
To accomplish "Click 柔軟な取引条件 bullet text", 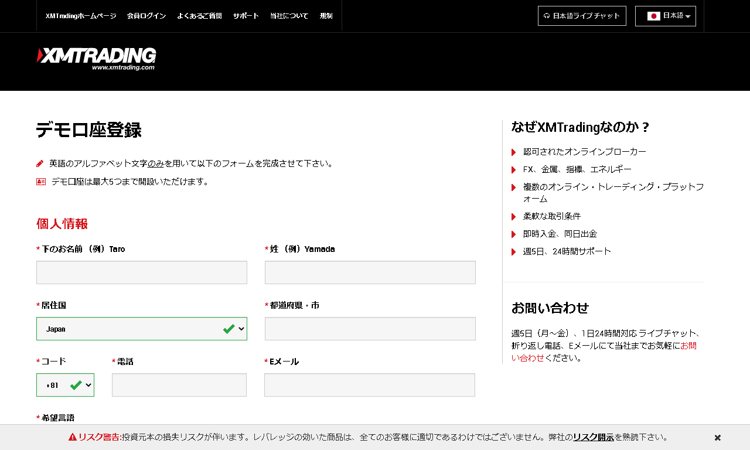I will point(552,216).
